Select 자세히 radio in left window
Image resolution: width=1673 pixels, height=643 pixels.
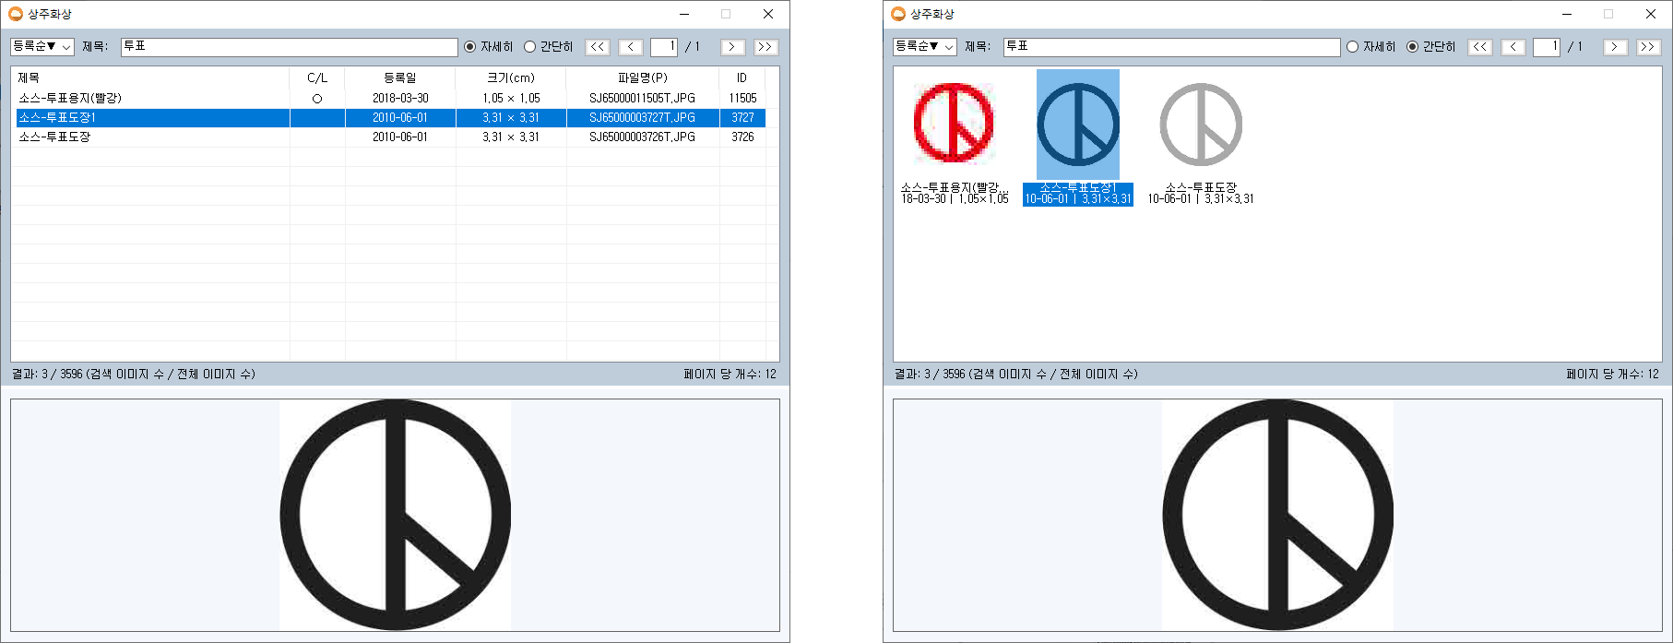point(488,47)
